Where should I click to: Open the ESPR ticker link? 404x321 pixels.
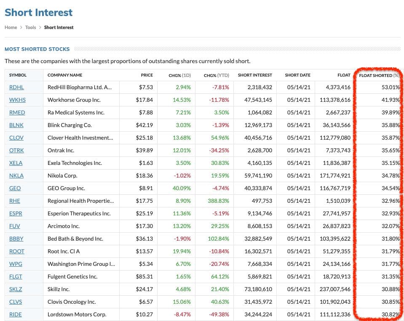16,213
